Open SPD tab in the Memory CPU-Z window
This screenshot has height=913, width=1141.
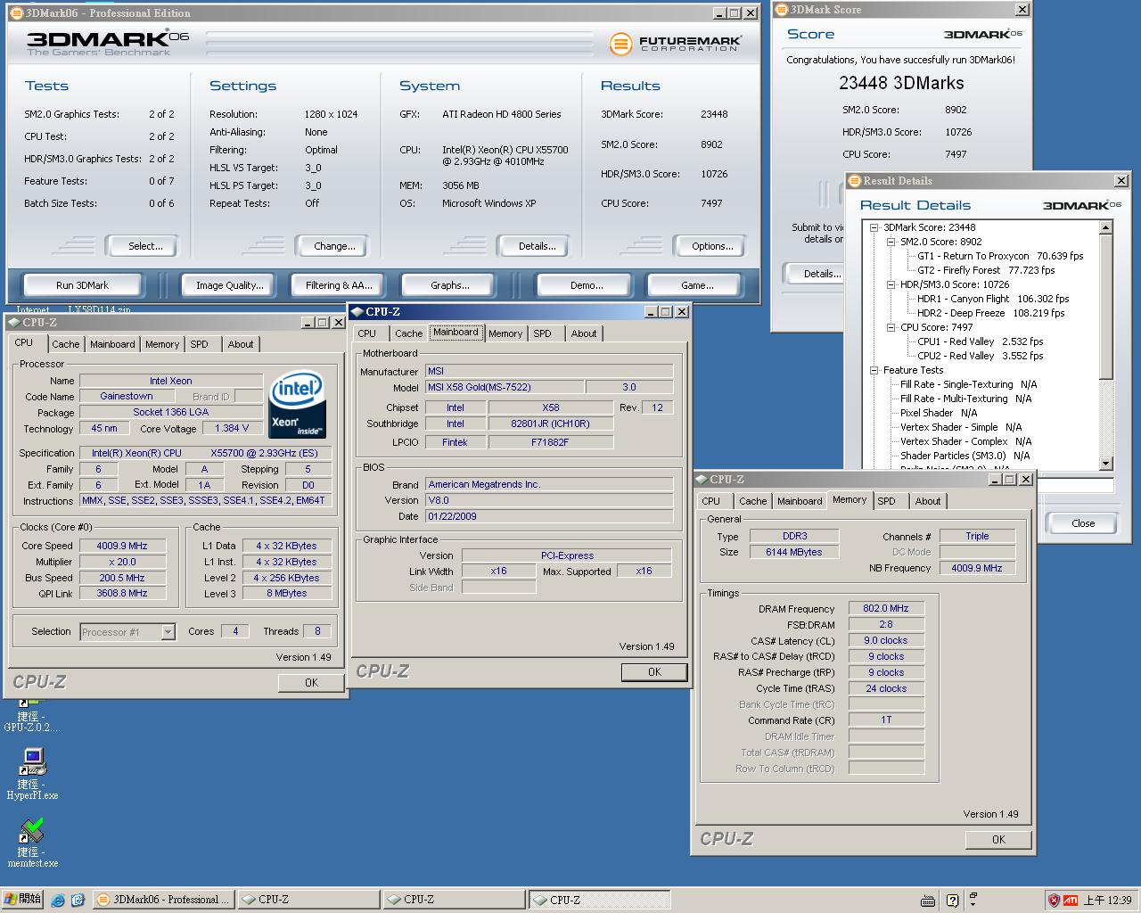click(x=886, y=501)
